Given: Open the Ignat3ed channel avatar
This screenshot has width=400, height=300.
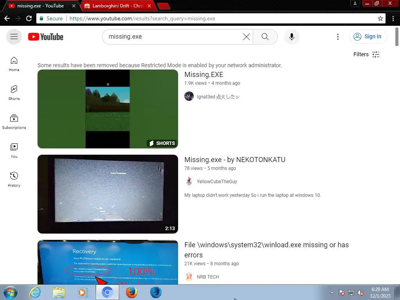Looking at the screenshot, I should (x=189, y=96).
